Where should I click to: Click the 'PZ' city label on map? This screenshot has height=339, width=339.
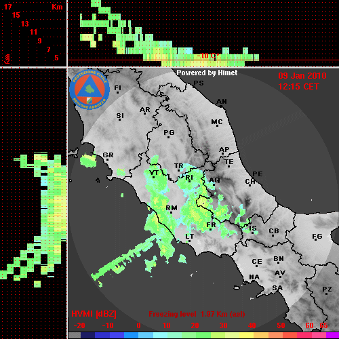point(327,289)
